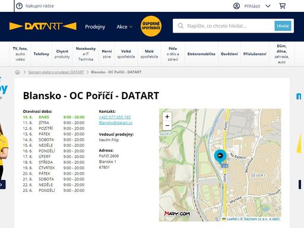Click the Leaflet attribution link
The height and width of the screenshot is (228, 304).
(x=232, y=219)
